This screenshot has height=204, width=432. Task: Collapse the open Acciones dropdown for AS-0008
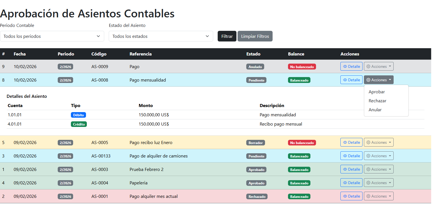pos(378,80)
